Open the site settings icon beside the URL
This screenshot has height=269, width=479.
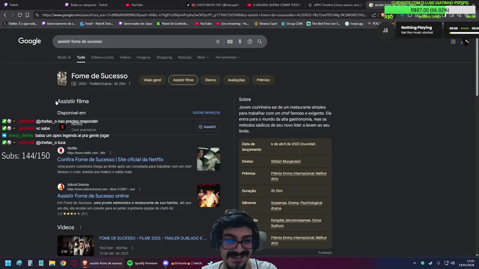click(37, 15)
